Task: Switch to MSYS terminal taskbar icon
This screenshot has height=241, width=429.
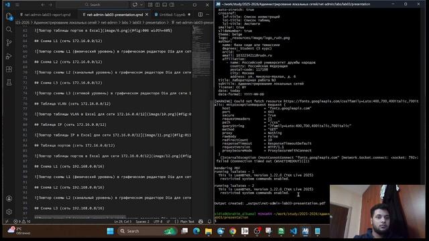Action: click(x=306, y=231)
